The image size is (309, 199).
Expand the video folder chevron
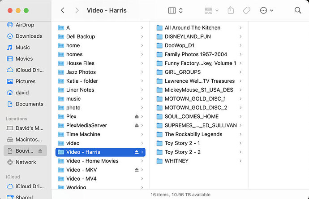pos(142,143)
